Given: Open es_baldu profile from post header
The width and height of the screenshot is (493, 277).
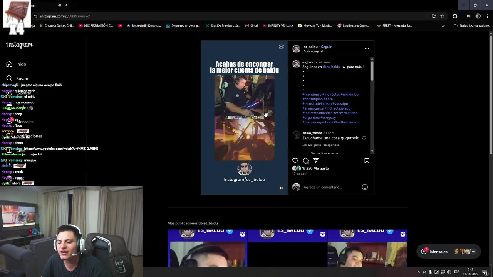Looking at the screenshot, I should [310, 47].
